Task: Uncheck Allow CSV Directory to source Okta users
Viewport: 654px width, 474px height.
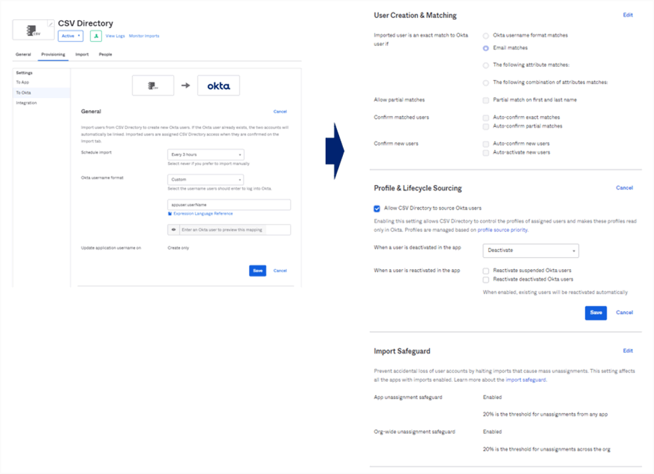Action: [377, 208]
